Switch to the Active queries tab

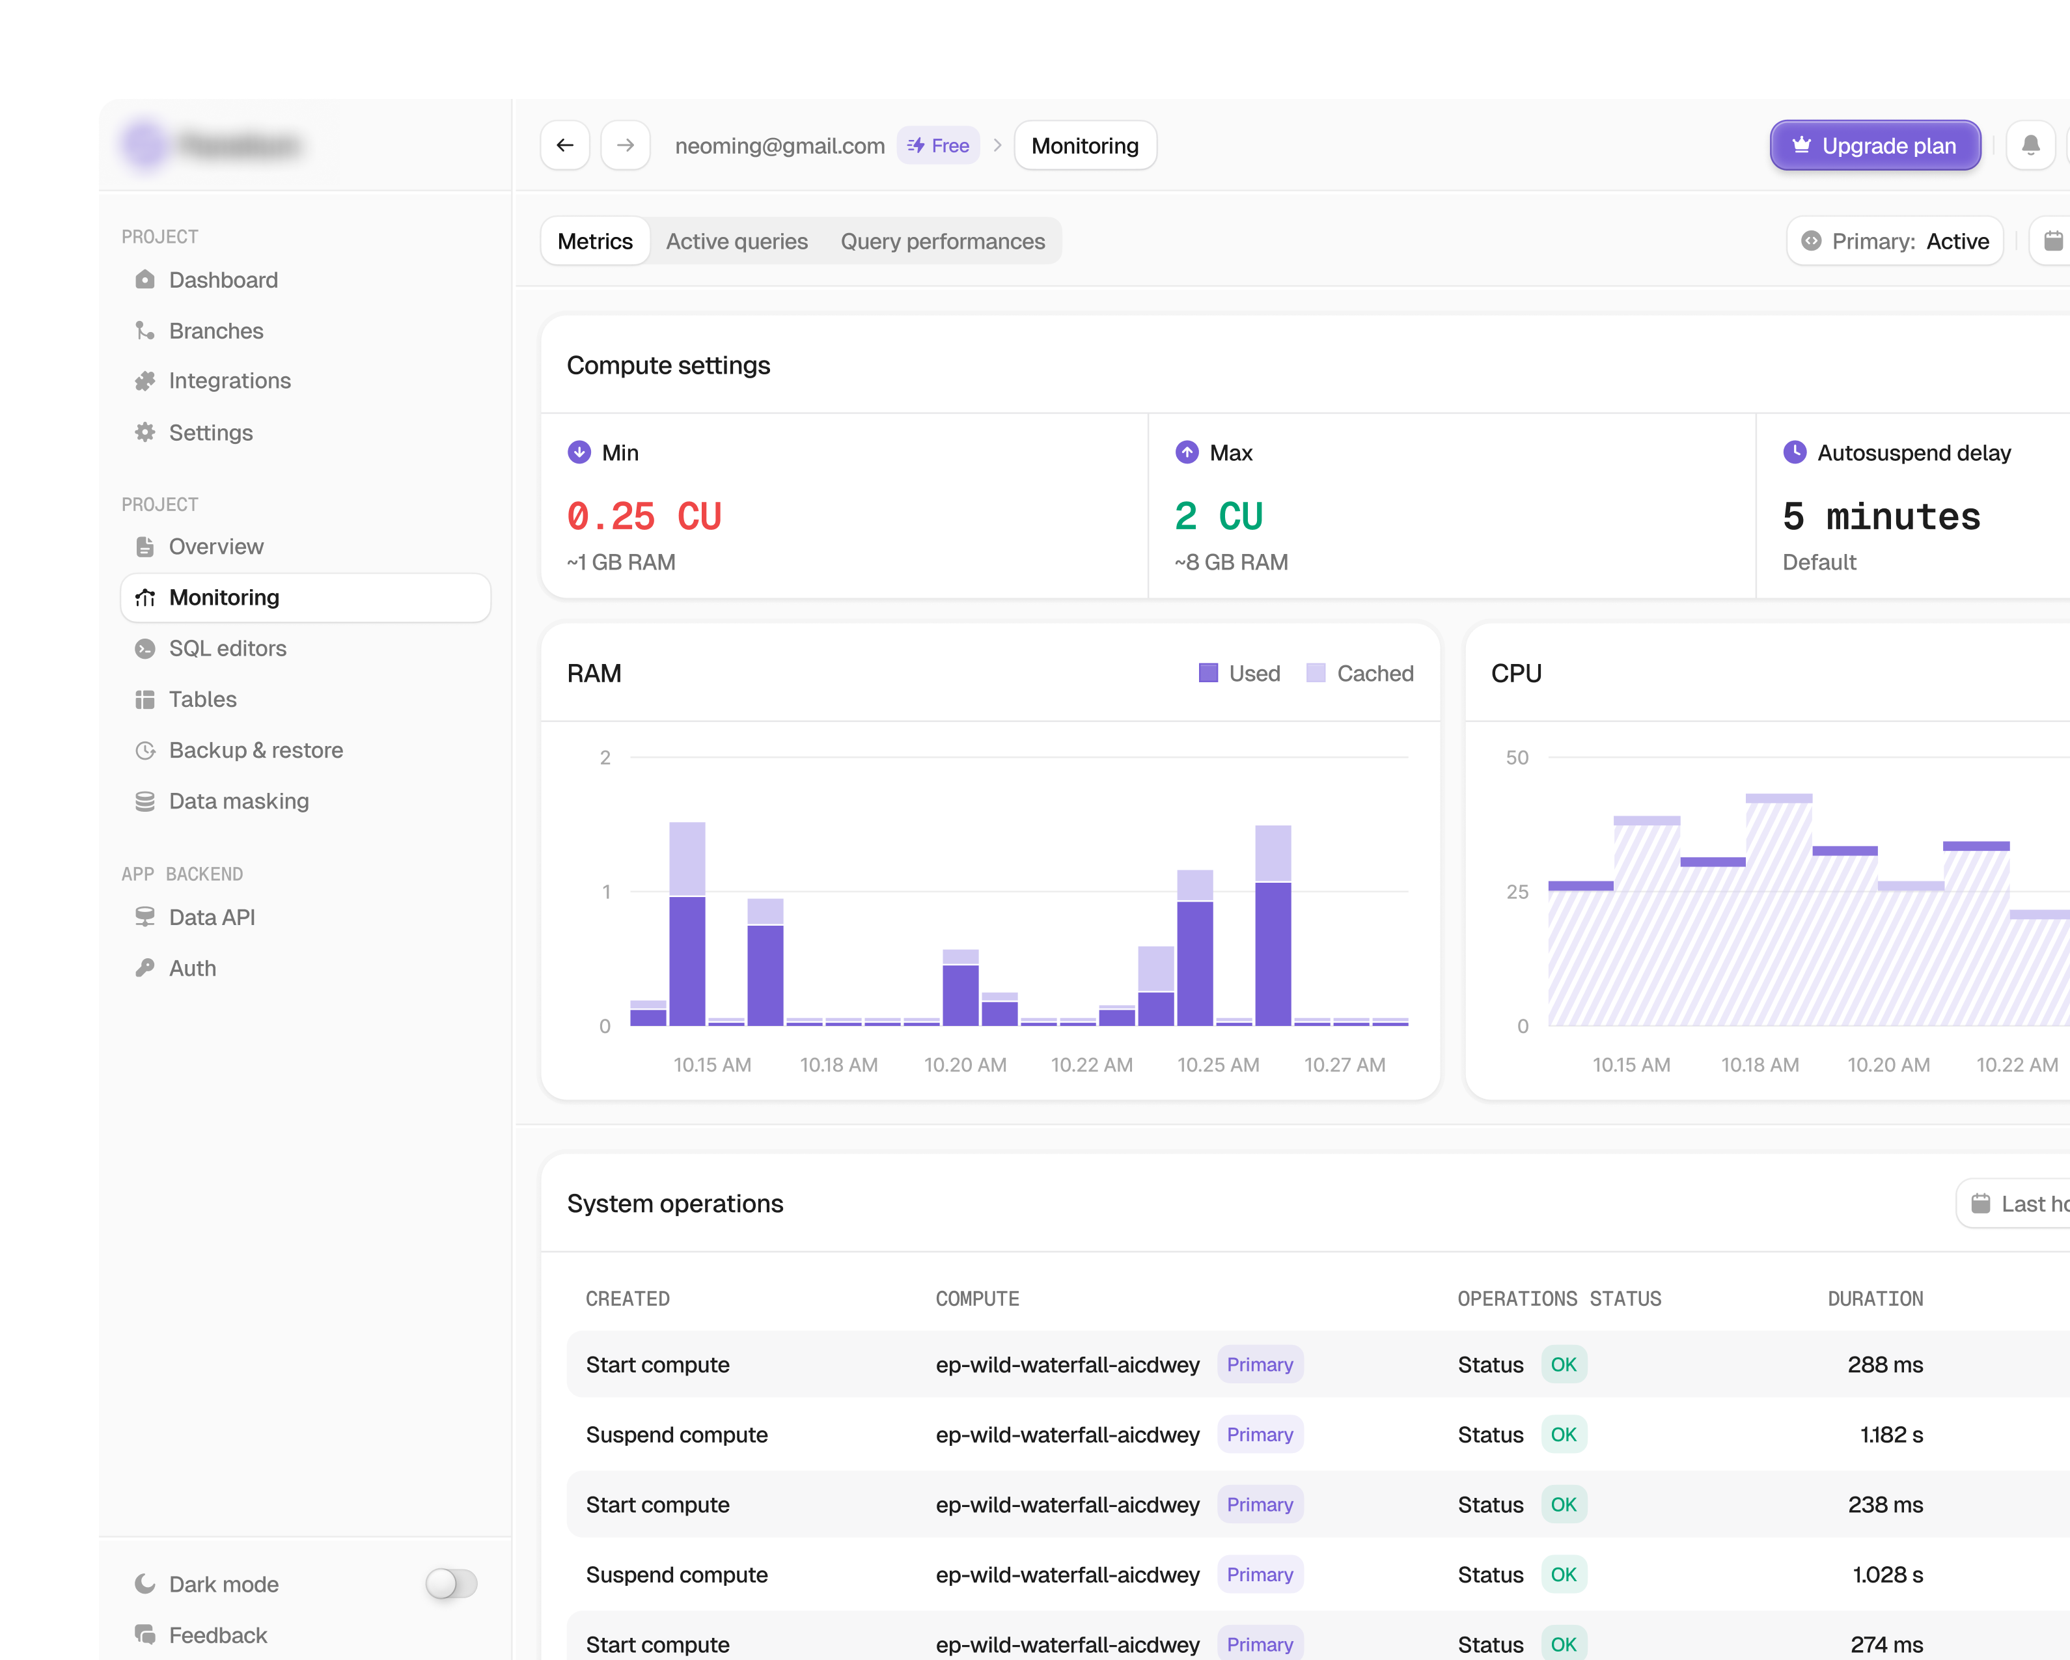pos(736,241)
